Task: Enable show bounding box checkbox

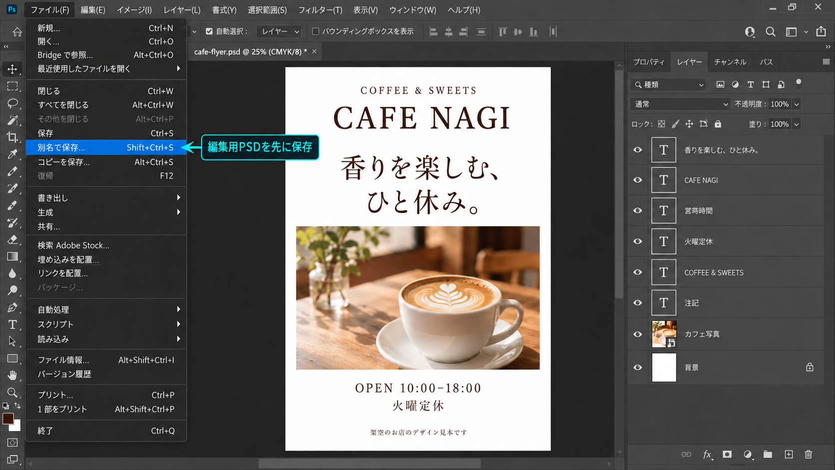Action: click(316, 31)
